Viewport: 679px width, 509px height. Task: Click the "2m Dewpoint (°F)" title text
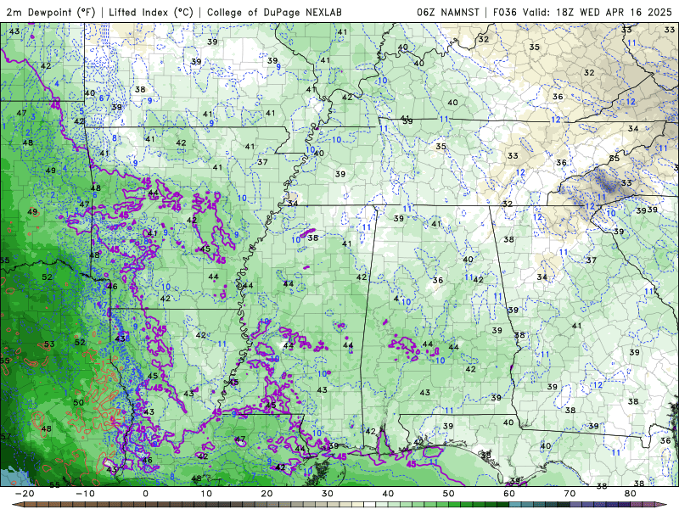click(51, 12)
